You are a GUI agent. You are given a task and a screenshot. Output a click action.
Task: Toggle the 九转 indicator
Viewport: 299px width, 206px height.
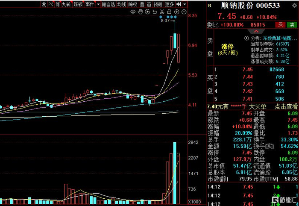[66, 4]
